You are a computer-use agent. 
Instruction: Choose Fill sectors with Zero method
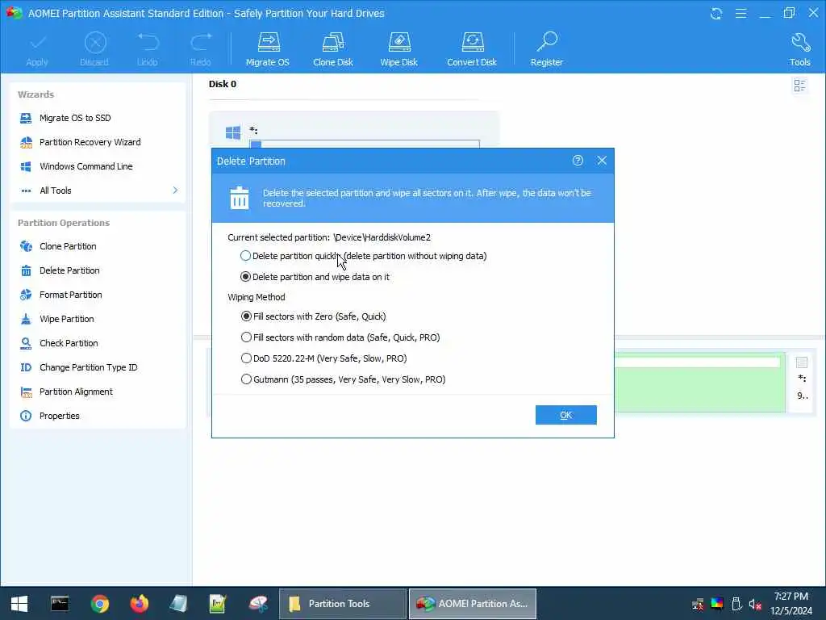click(x=246, y=316)
